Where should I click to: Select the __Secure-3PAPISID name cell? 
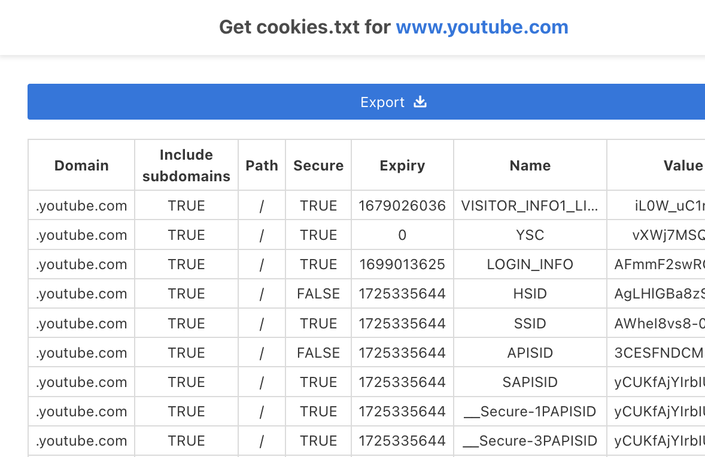pyautogui.click(x=530, y=441)
